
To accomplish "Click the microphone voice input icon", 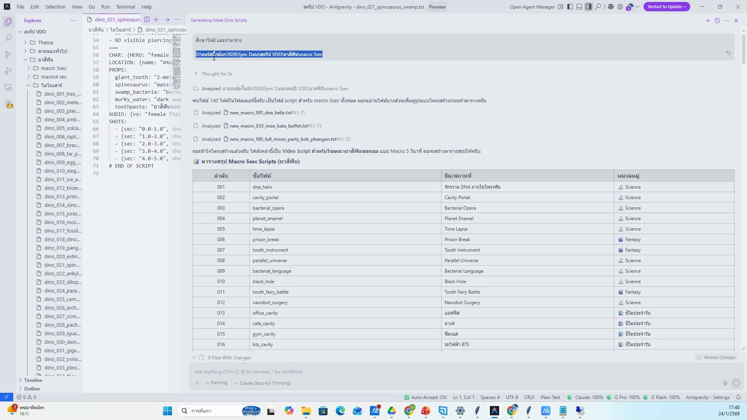I will (x=725, y=383).
